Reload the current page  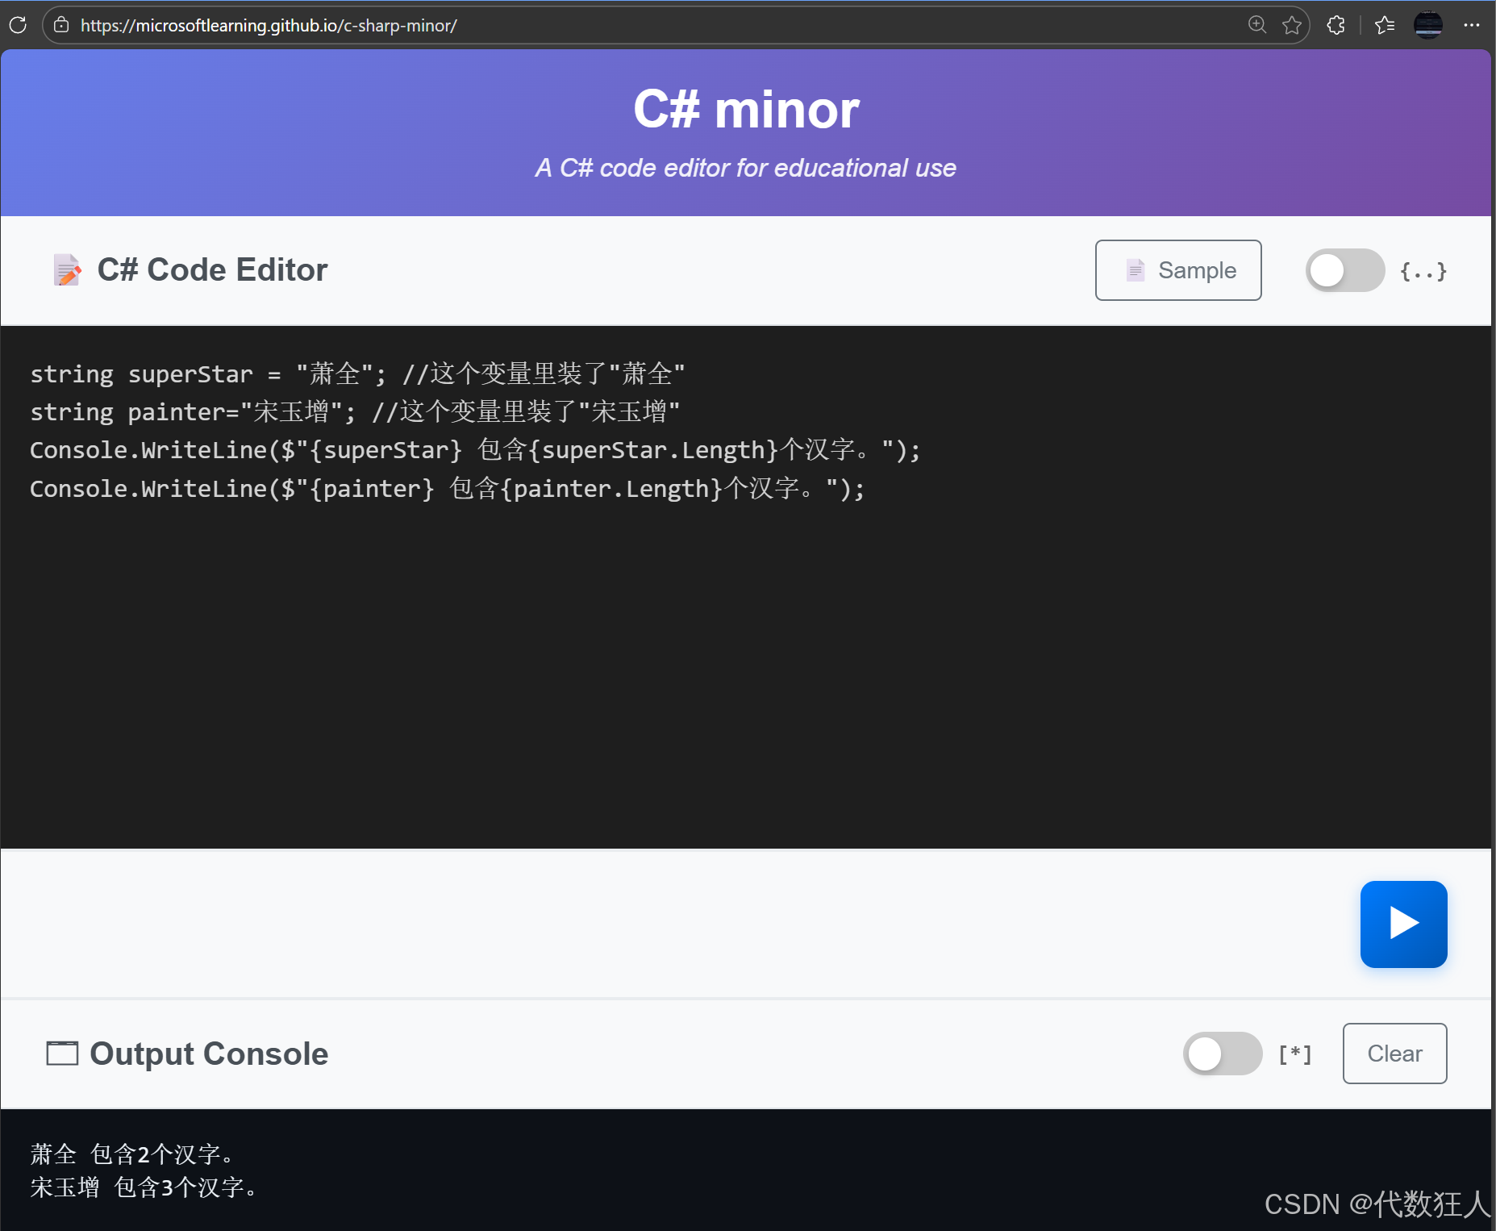(18, 25)
